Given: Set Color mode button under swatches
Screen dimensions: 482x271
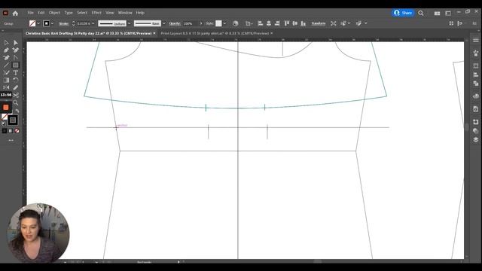Looking at the screenshot, I should (5, 131).
